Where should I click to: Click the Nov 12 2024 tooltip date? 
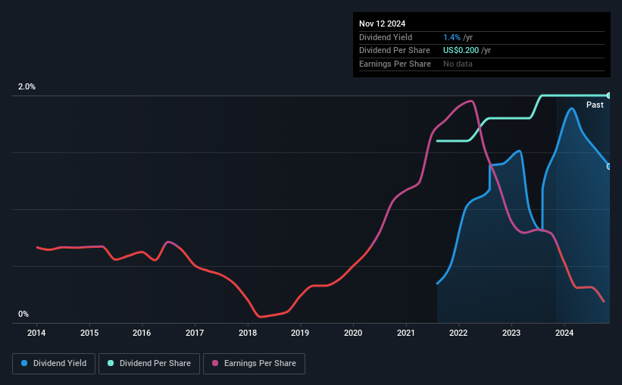click(x=382, y=23)
